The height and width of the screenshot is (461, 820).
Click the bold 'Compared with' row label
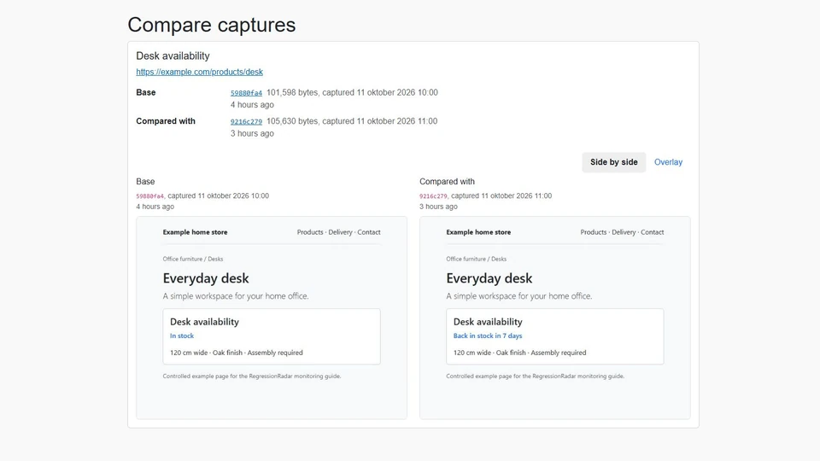pyautogui.click(x=165, y=121)
